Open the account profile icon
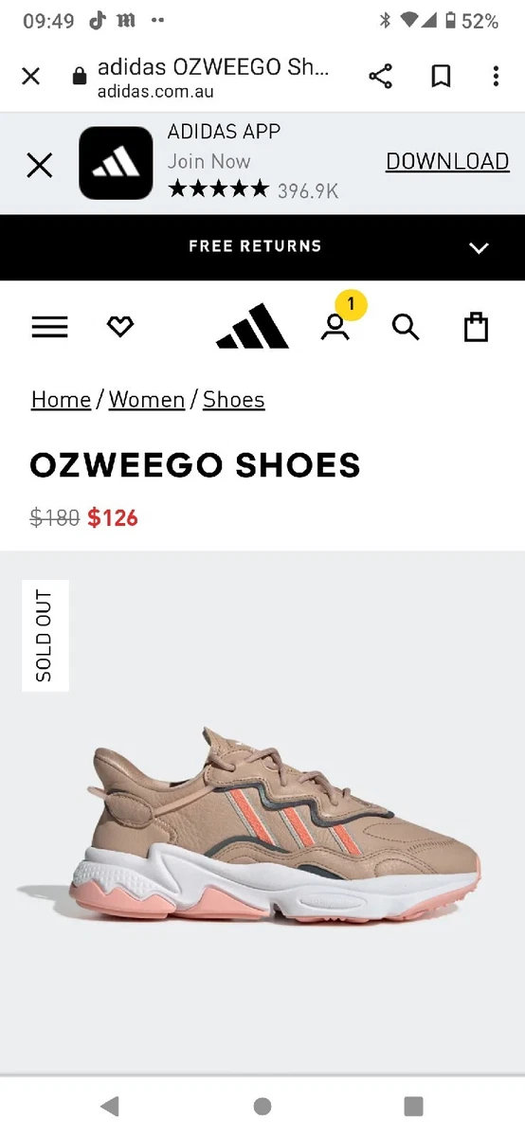Screen dimensions: 525x1137 [335, 327]
